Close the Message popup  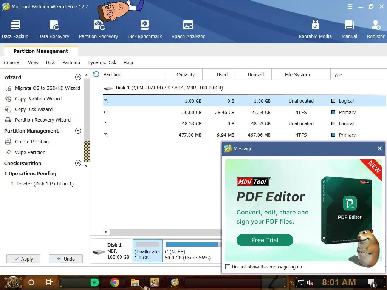coord(379,148)
